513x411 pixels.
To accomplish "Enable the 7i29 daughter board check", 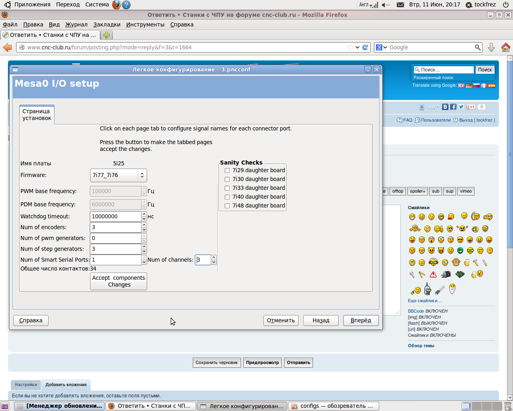I will click(227, 171).
